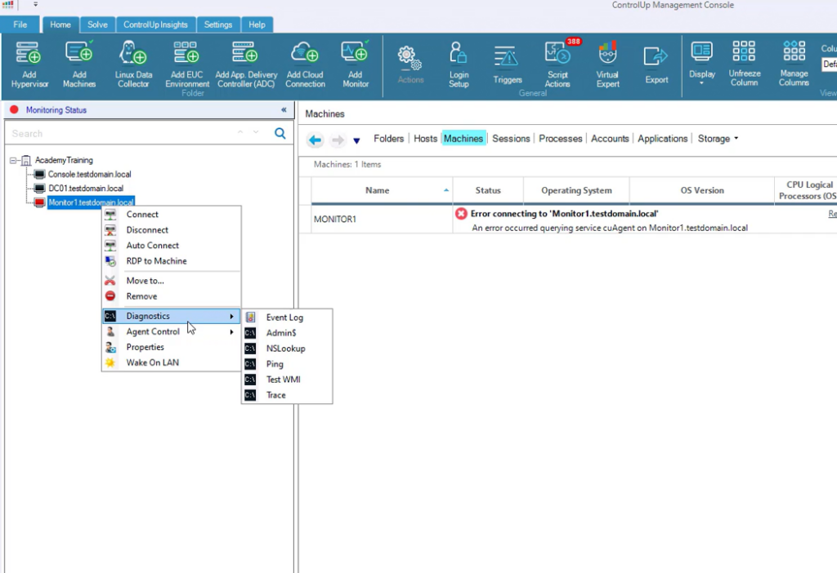Viewport: 837px width, 573px height.
Task: Click Add App Delivery Controller icon
Action: (245, 53)
